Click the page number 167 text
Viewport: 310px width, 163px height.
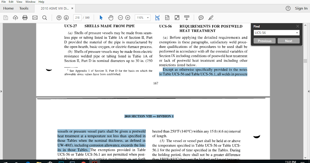[155, 83]
